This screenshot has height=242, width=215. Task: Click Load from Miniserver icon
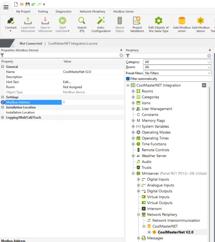click(x=28, y=21)
